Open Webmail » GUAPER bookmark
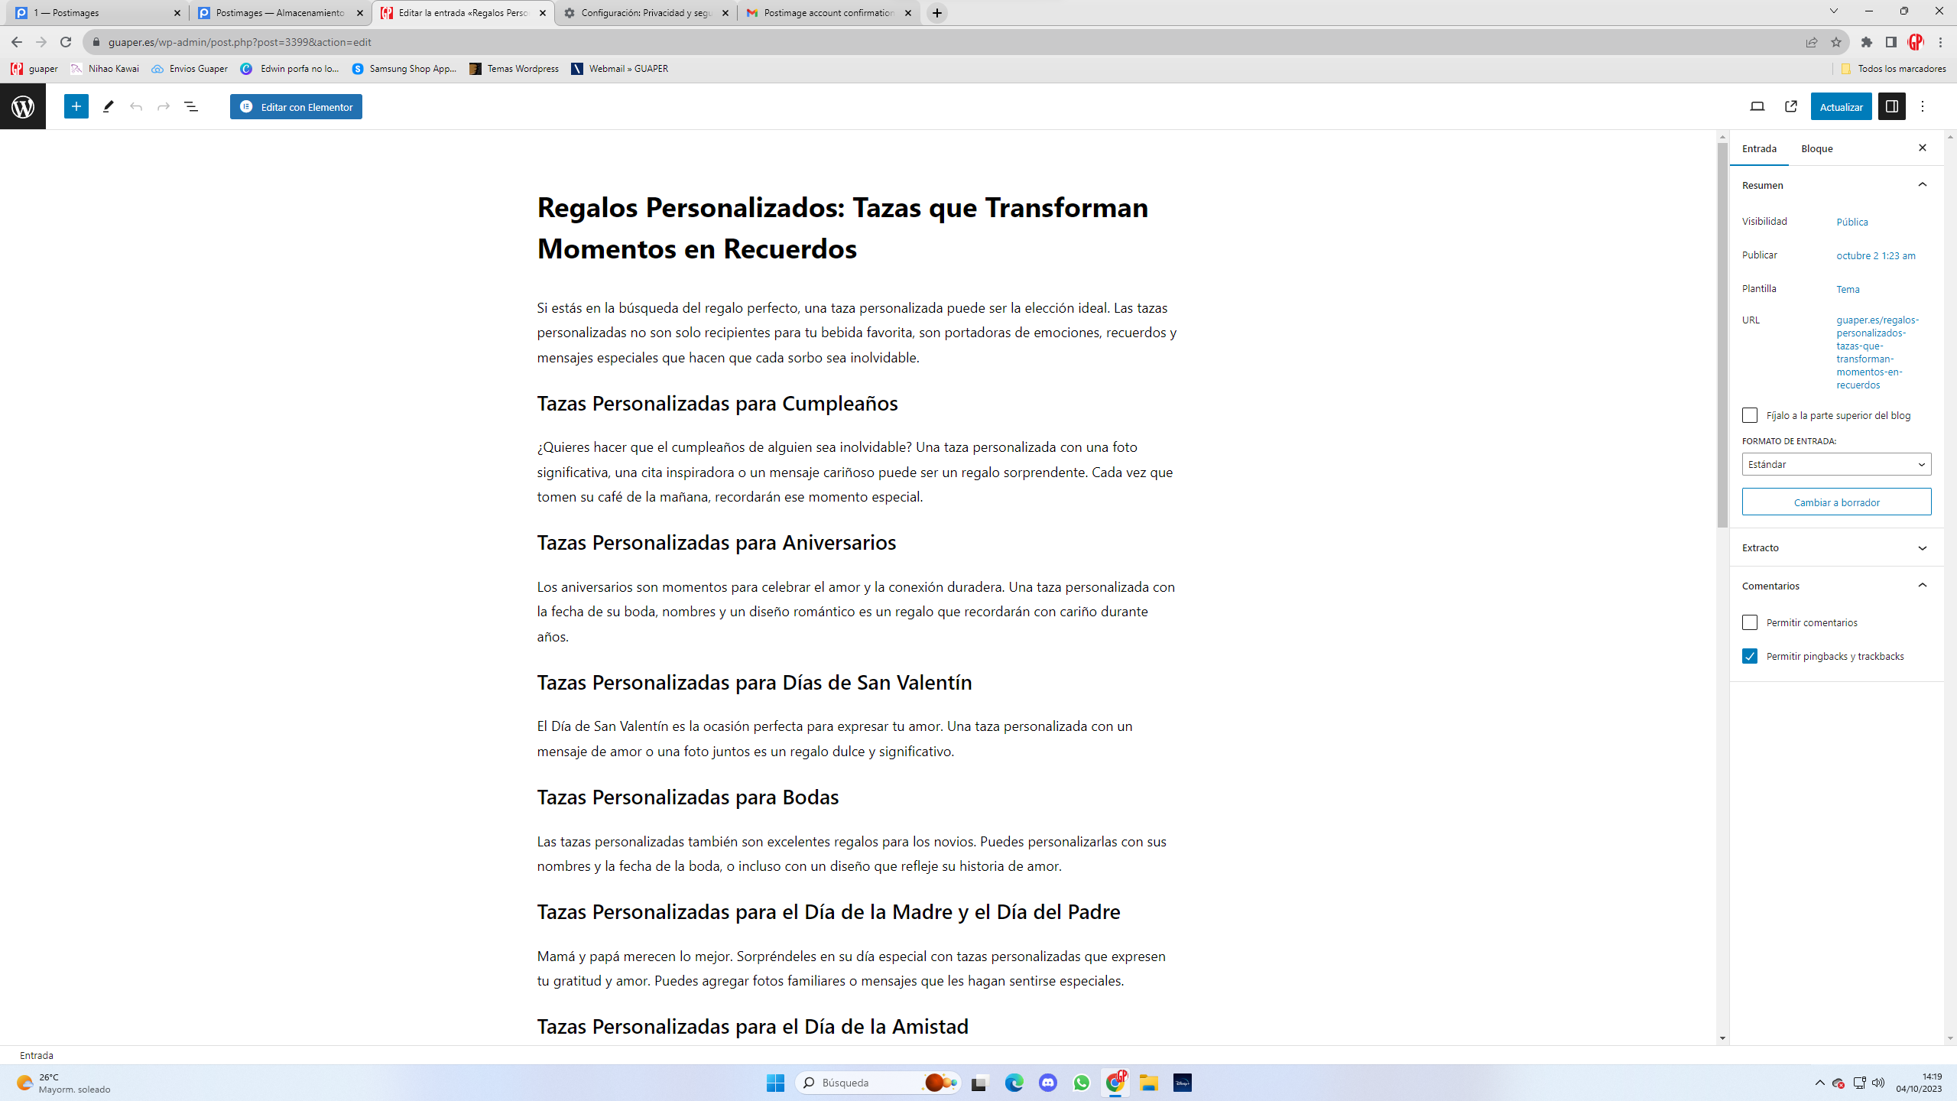 (620, 69)
